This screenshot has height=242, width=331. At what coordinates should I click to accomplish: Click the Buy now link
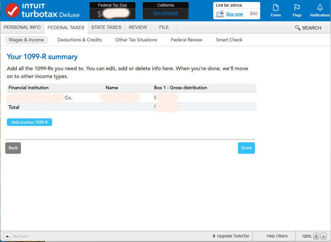point(235,14)
